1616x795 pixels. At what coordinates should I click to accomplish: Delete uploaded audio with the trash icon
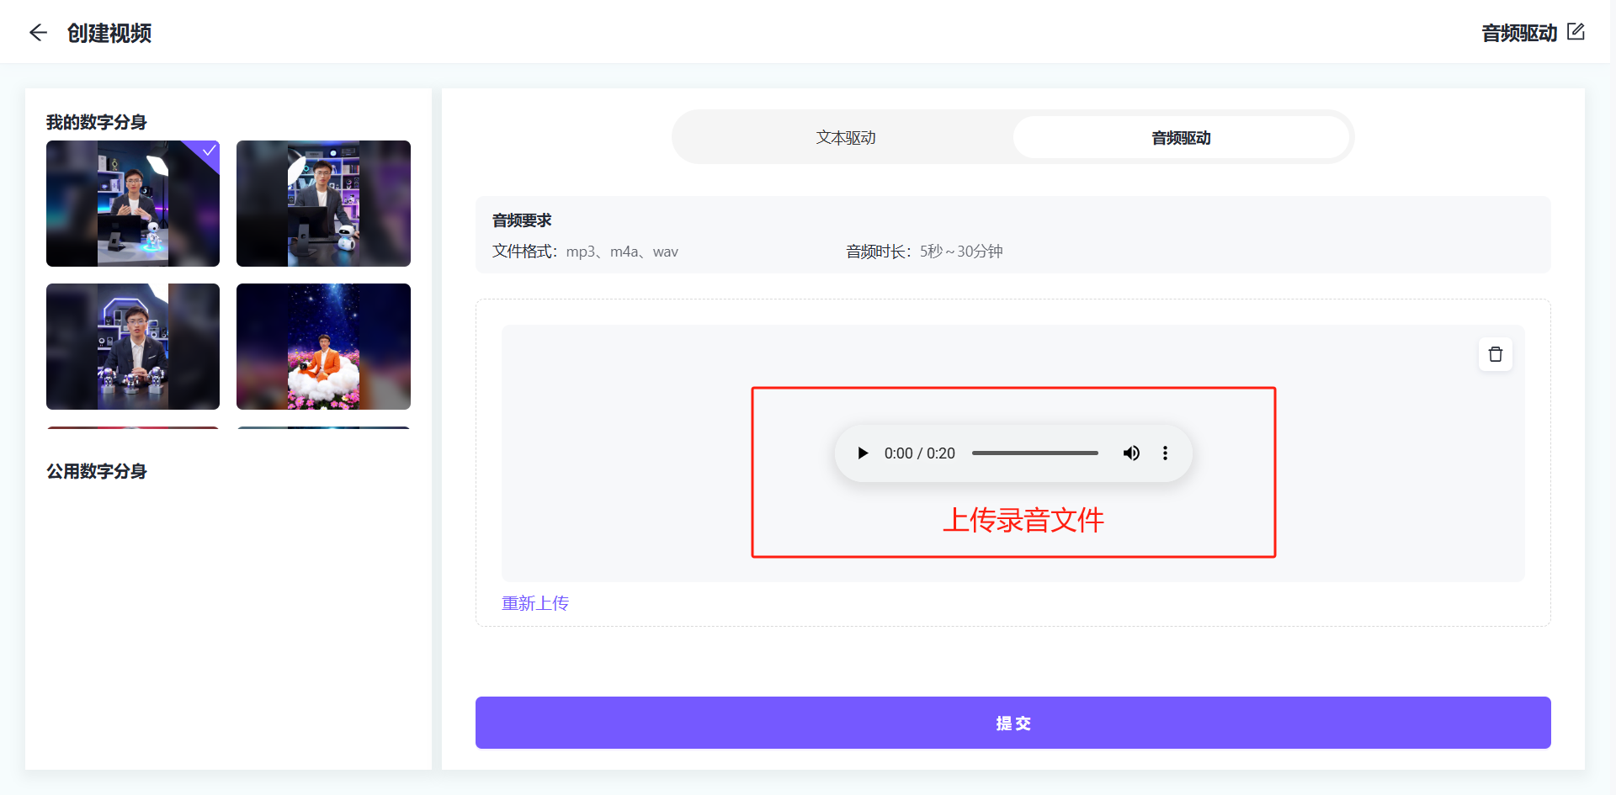coord(1496,354)
